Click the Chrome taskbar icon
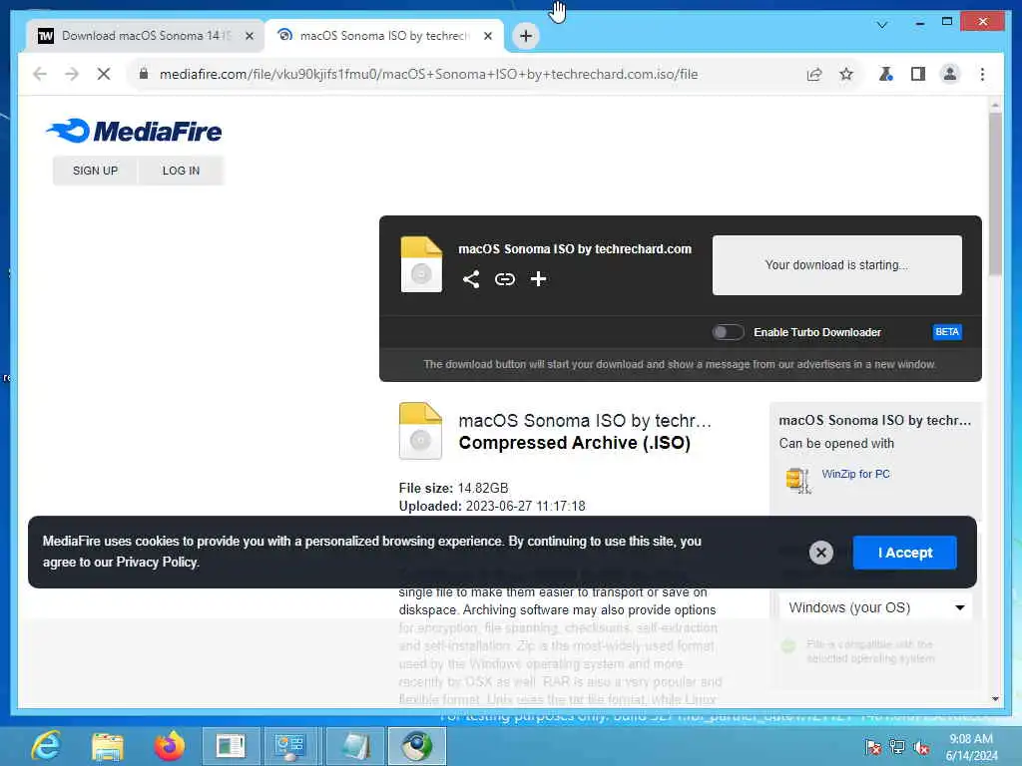Image resolution: width=1022 pixels, height=766 pixels. (417, 746)
